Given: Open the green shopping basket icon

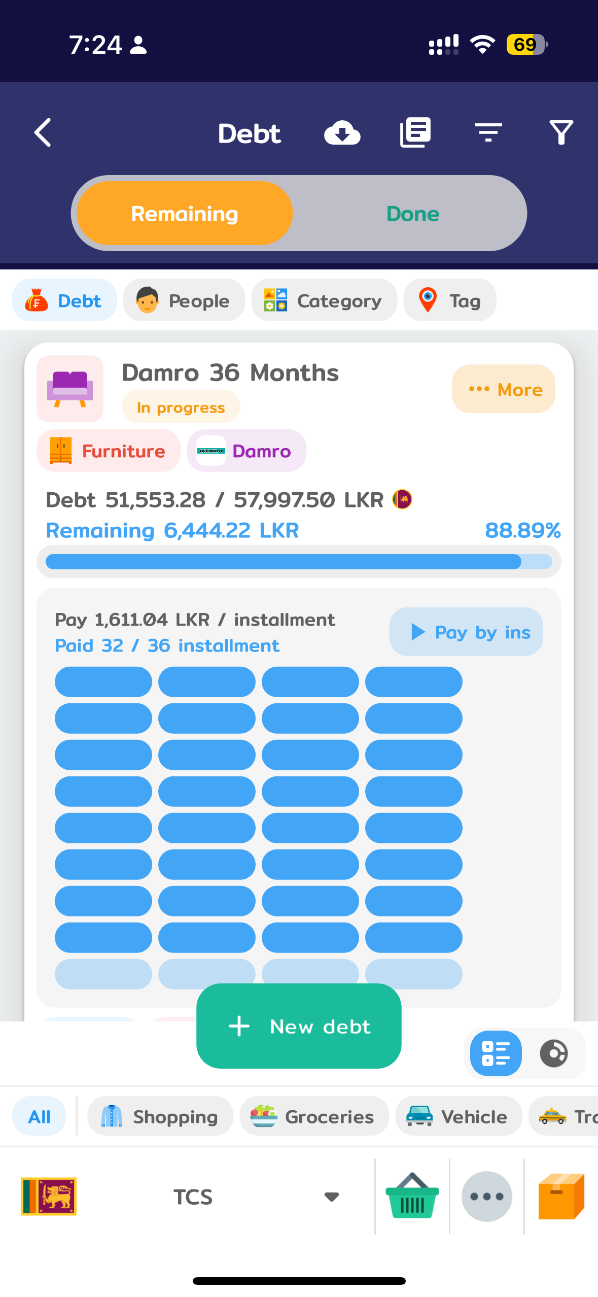Looking at the screenshot, I should (x=412, y=1197).
